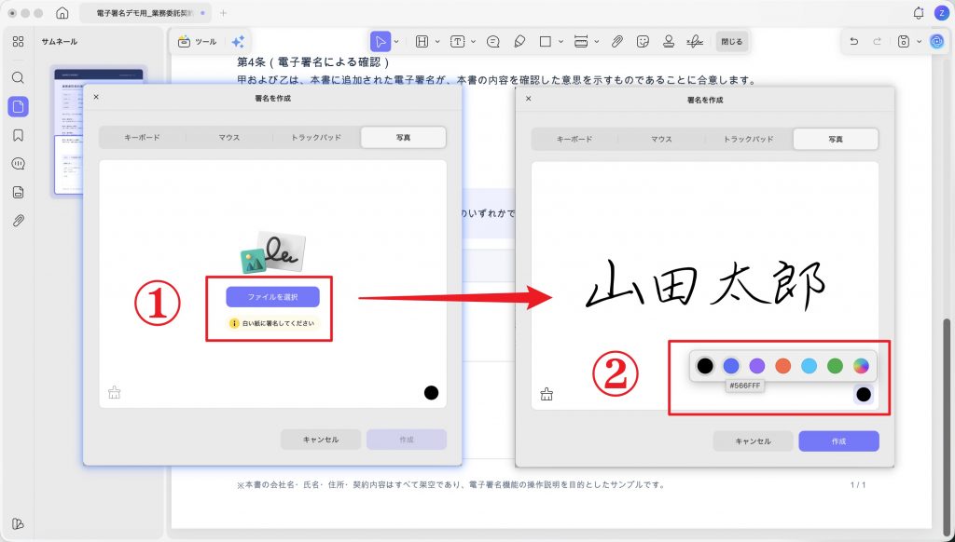Expand the cursor tool dropdown arrow

click(396, 42)
